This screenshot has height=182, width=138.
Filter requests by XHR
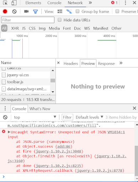pos(15,28)
